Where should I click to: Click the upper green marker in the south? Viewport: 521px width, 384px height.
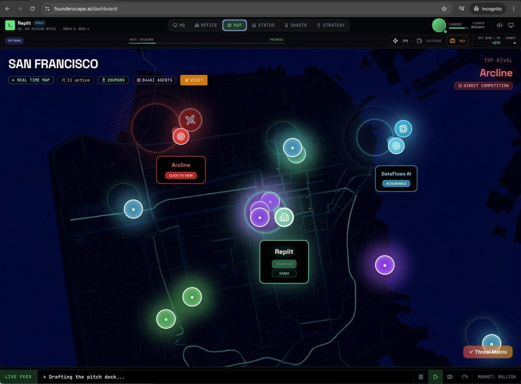pos(192,297)
